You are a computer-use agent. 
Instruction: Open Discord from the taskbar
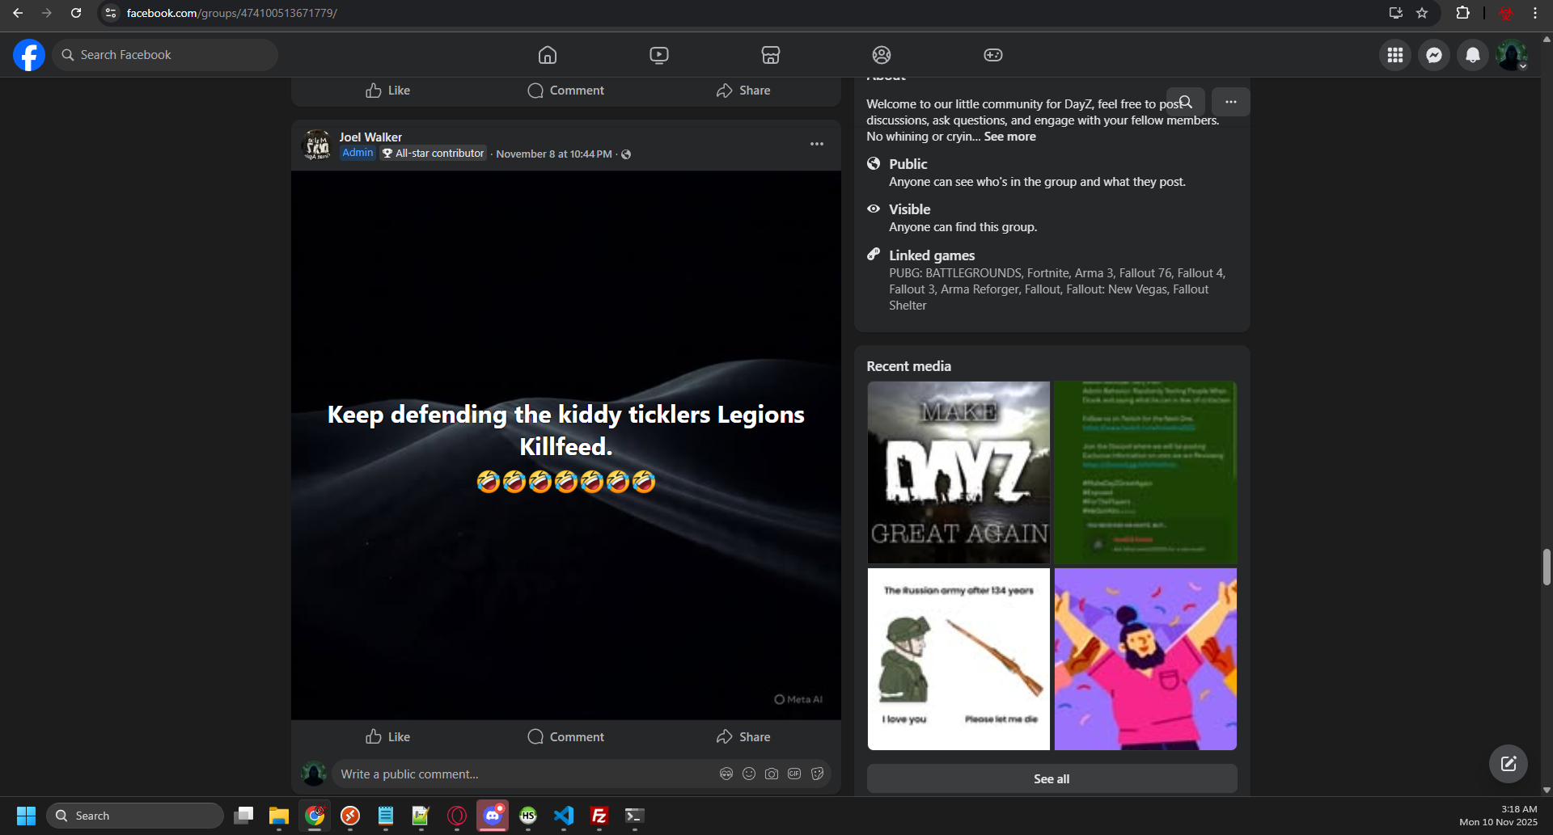tap(493, 816)
